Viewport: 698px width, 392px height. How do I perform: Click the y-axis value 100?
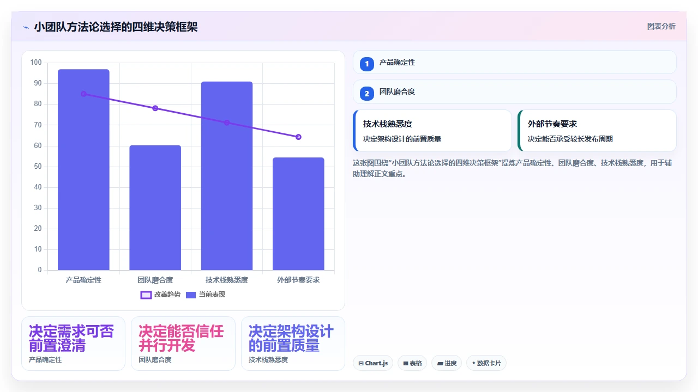pos(36,63)
